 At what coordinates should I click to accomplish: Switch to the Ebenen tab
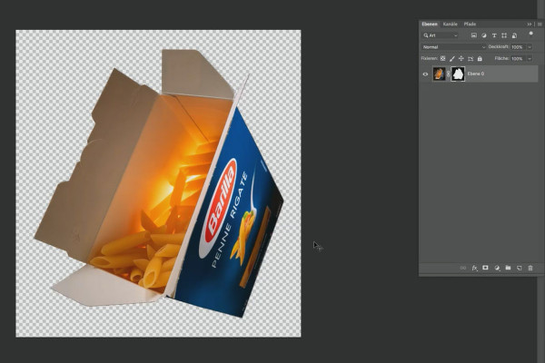(430, 24)
